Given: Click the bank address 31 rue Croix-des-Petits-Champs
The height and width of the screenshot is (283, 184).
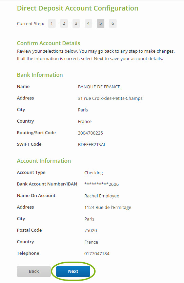Looking at the screenshot, I should [110, 99].
